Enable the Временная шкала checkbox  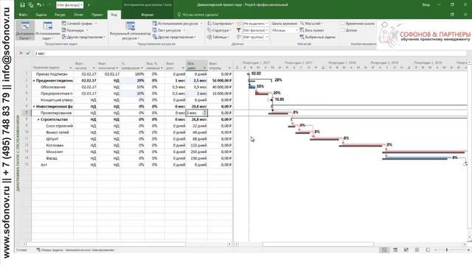342,24
